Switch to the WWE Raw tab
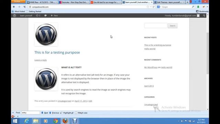This screenshot has width=220, height=124. (x=42, y=2)
